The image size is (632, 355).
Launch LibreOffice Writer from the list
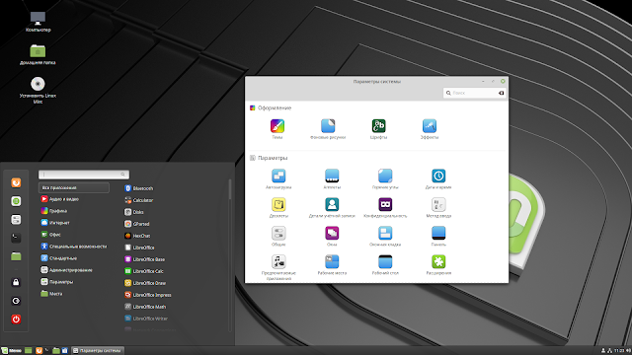146,319
